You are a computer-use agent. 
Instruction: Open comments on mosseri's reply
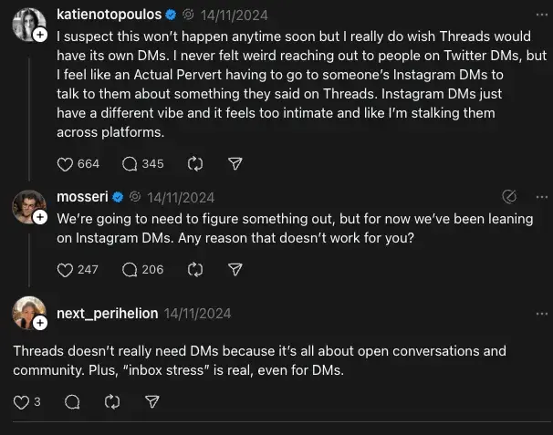pyautogui.click(x=129, y=270)
